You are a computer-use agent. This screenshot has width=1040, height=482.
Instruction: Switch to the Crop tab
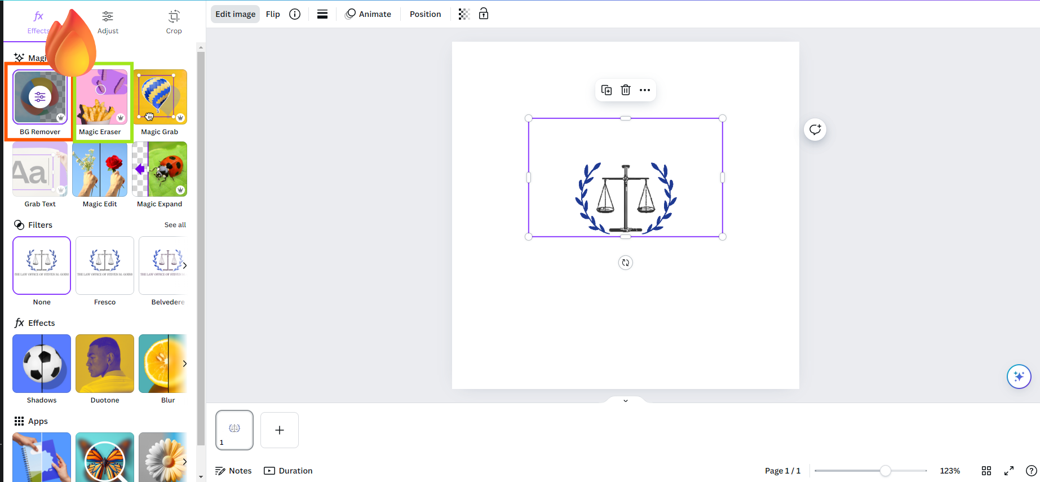pos(174,23)
